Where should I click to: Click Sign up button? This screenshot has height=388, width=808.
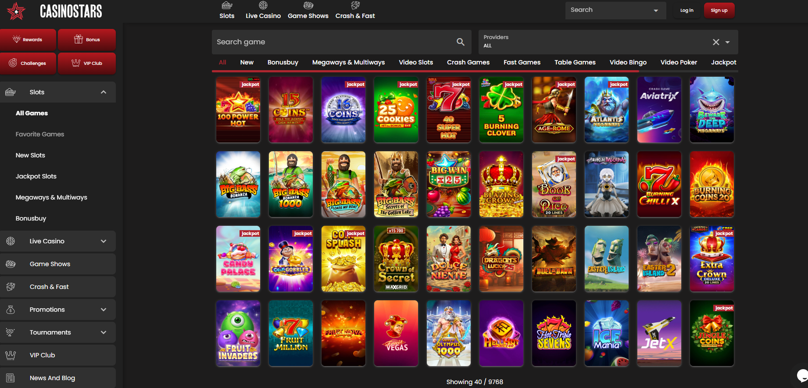coord(719,10)
